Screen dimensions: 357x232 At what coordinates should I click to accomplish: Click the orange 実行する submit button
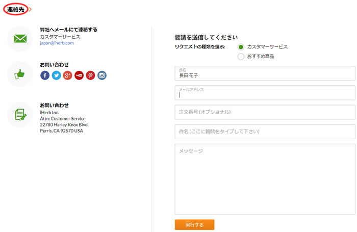click(194, 225)
